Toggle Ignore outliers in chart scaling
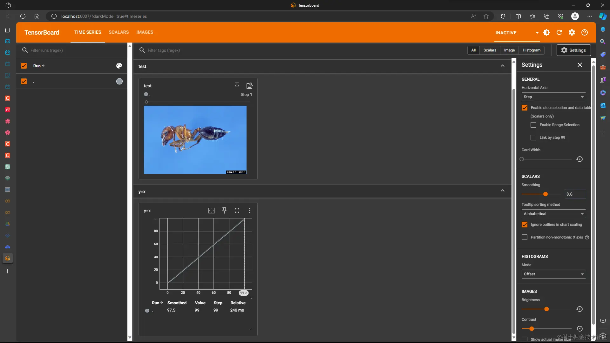 (x=525, y=225)
